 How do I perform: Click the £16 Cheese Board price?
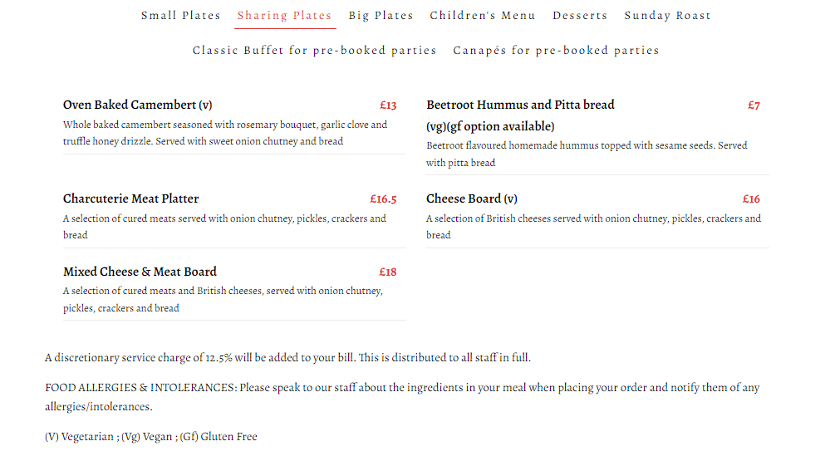pyautogui.click(x=751, y=199)
